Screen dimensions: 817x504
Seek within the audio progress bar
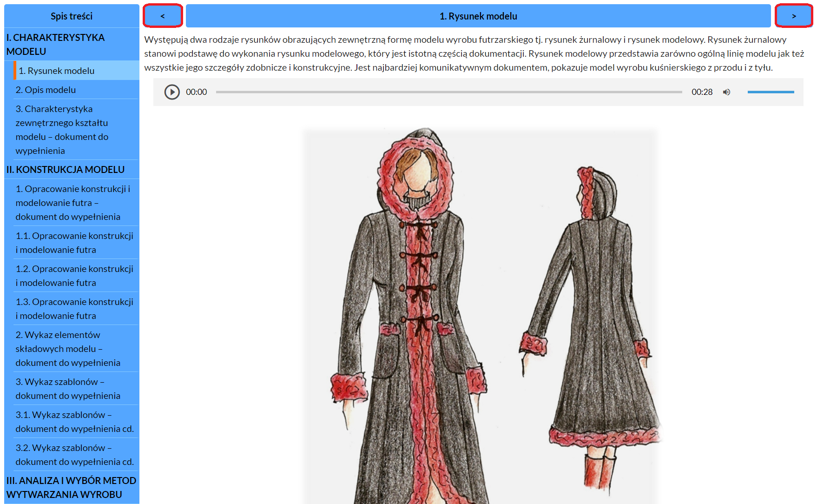(448, 92)
